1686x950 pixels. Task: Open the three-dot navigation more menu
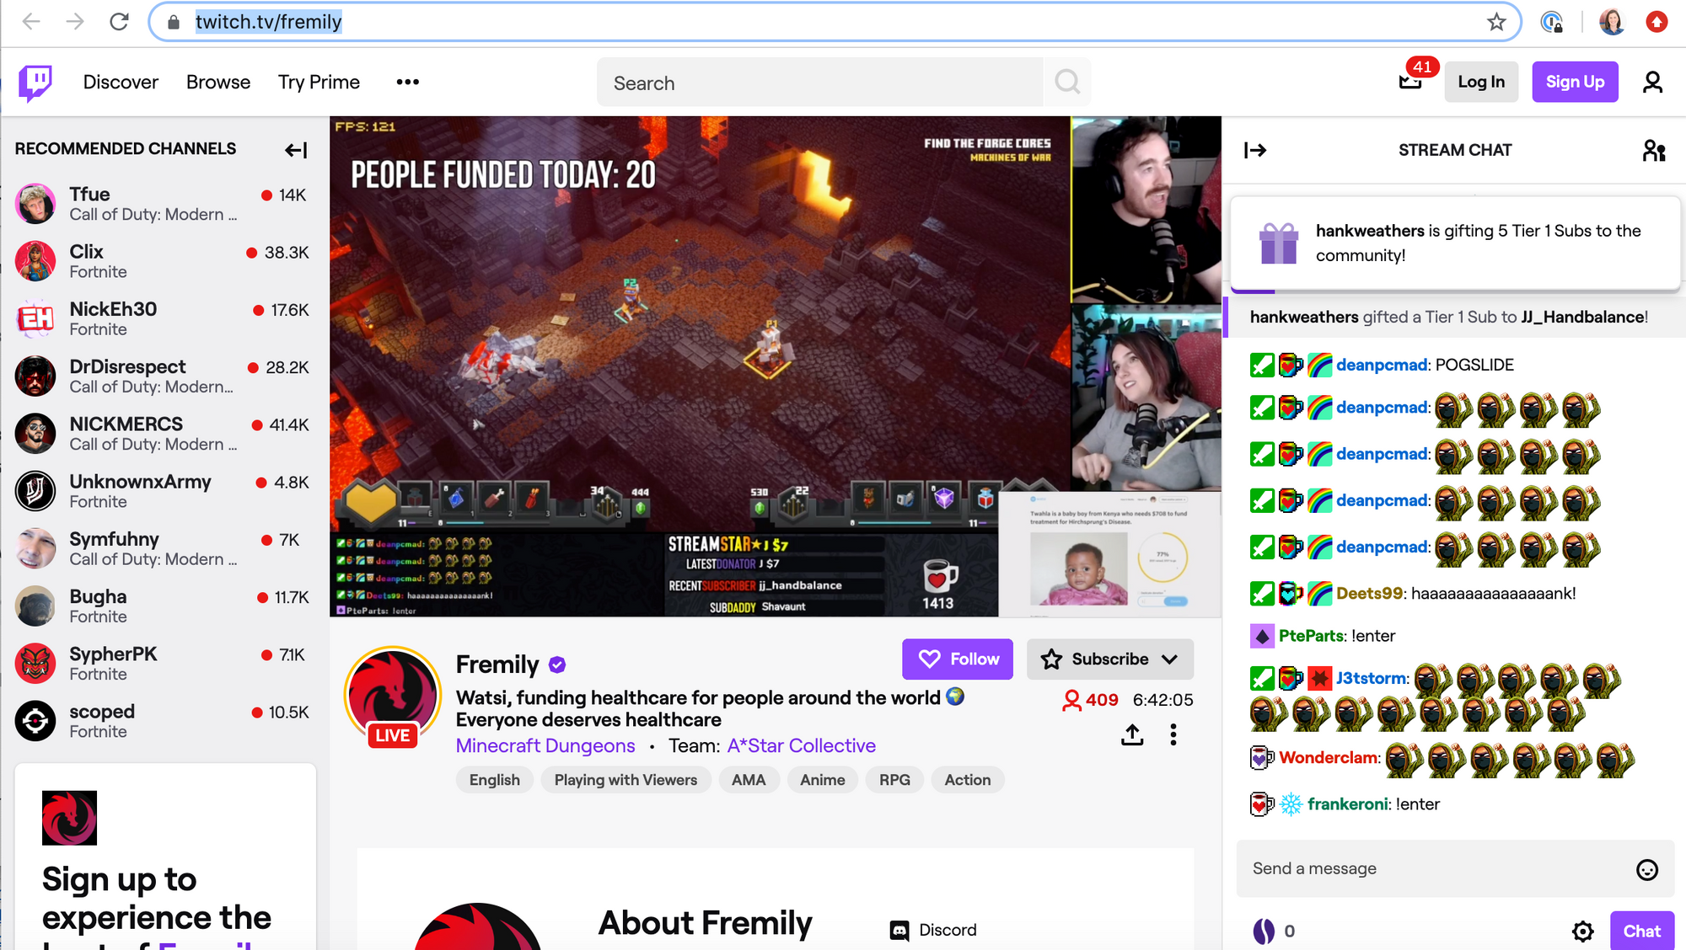tap(407, 83)
